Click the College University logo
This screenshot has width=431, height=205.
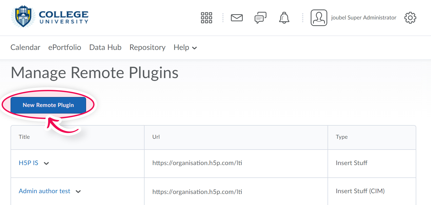[49, 17]
